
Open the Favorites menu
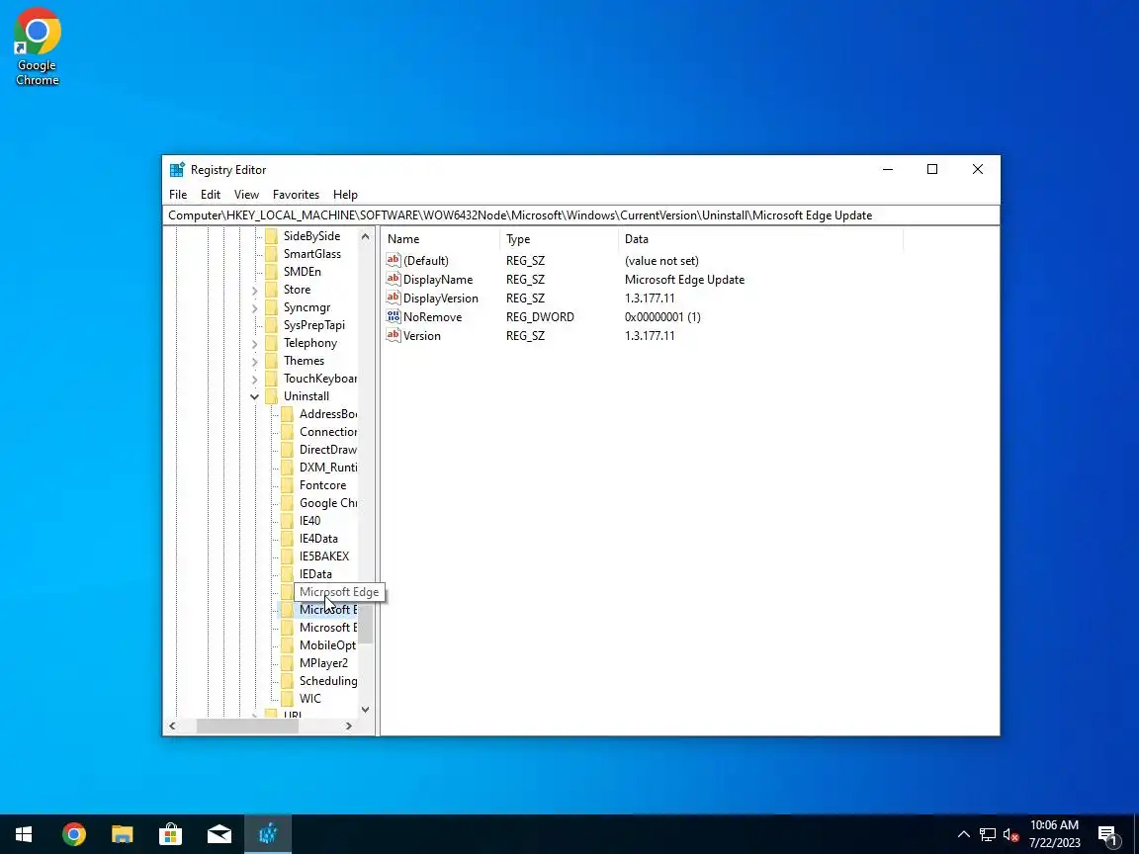point(296,195)
